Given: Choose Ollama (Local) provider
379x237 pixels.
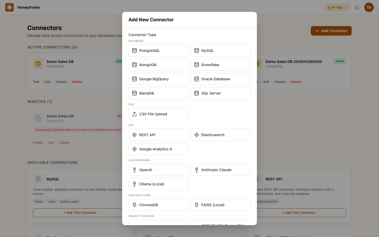Looking at the screenshot, I should tap(158, 184).
